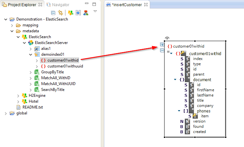Click the blue arrow mapping icon in explorer toolbar
The image size is (244, 147).
click(x=78, y=13)
